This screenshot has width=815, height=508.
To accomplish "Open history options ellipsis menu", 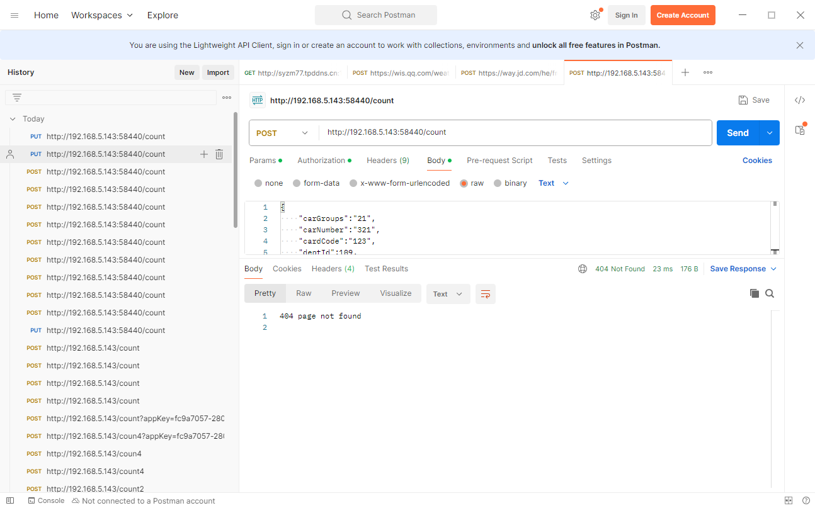I will (227, 98).
